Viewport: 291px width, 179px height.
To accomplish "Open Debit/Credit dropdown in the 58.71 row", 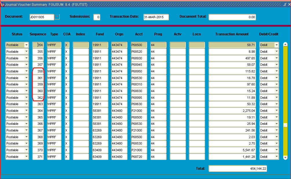I will tap(277, 45).
